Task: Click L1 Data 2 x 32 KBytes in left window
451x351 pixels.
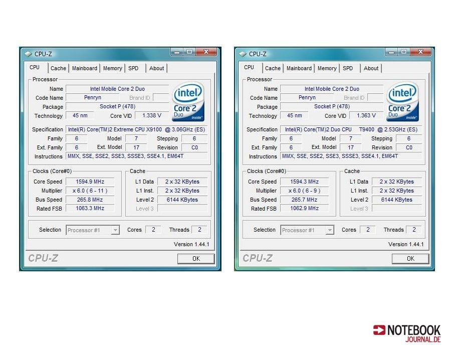Action: pyautogui.click(x=182, y=182)
